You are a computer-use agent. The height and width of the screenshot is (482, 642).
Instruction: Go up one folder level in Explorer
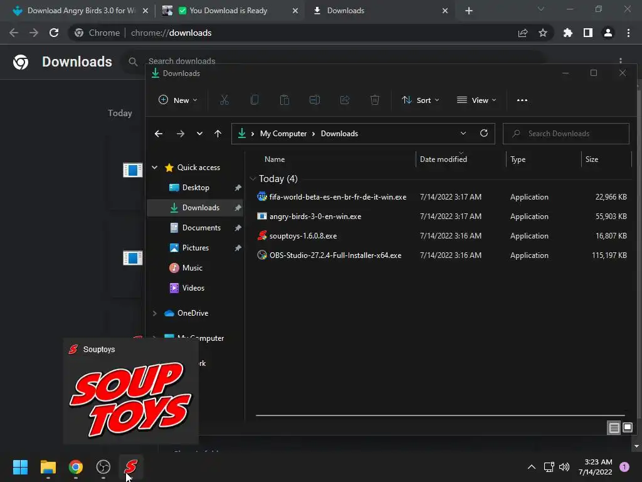pyautogui.click(x=218, y=134)
